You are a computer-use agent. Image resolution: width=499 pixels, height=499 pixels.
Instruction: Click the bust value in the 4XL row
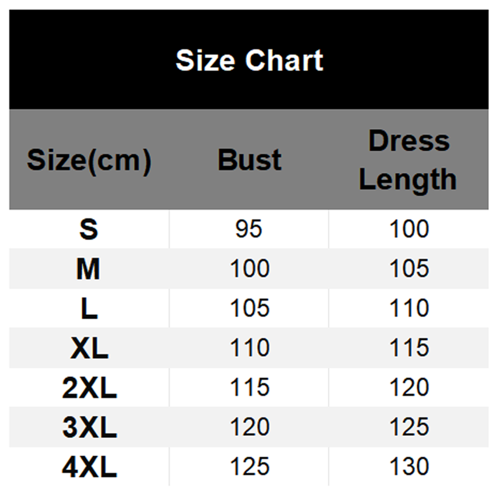click(249, 467)
